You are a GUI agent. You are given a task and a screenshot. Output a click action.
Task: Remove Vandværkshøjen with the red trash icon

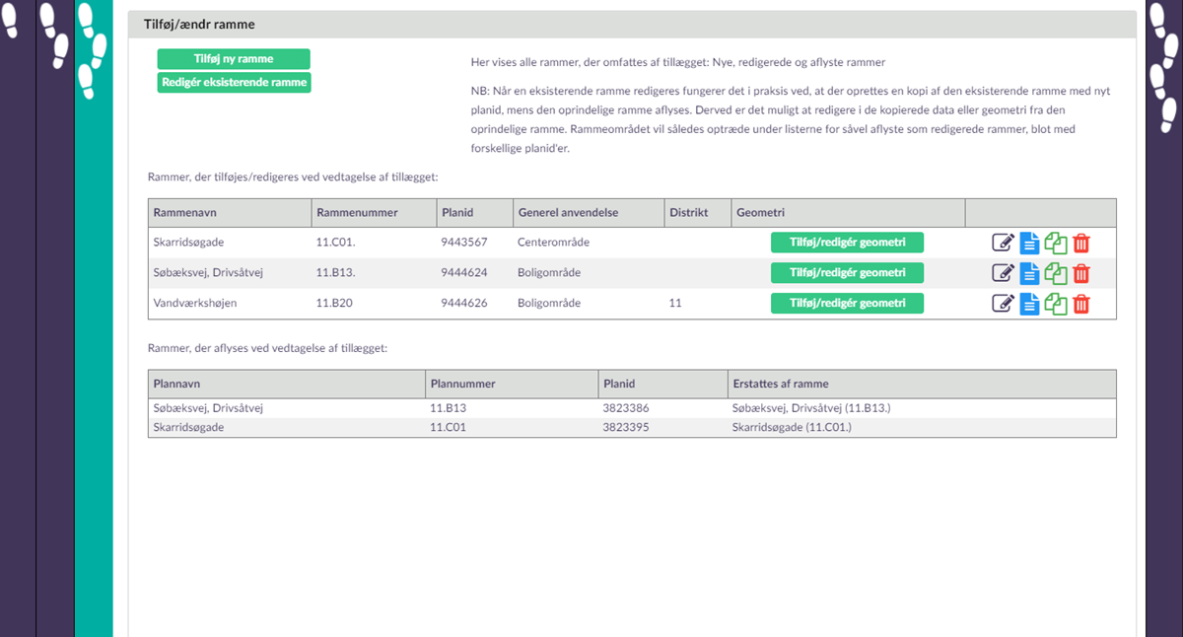pyautogui.click(x=1081, y=304)
